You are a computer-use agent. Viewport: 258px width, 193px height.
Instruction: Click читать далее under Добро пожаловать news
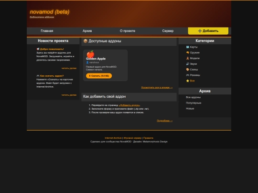pyautogui.click(x=69, y=68)
